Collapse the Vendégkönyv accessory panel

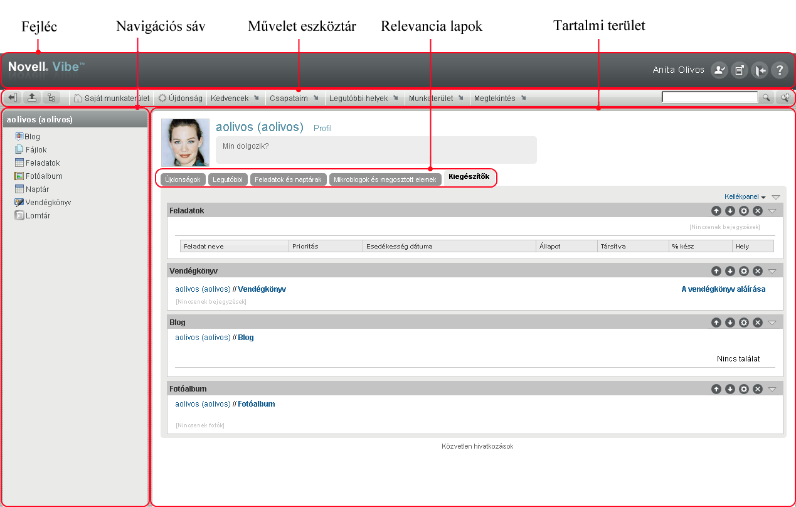(772, 272)
